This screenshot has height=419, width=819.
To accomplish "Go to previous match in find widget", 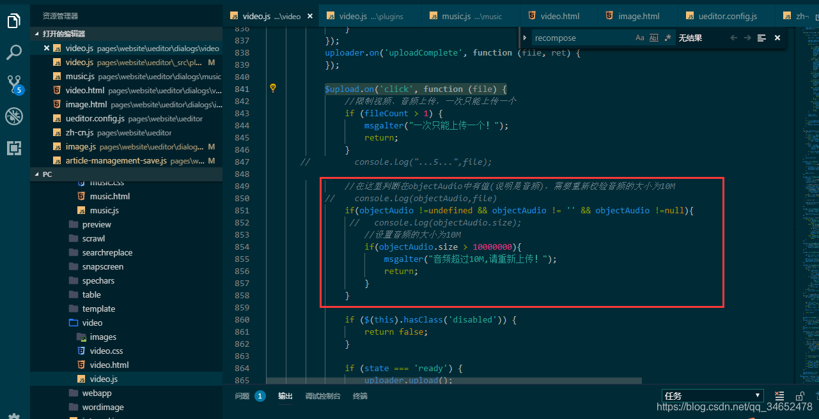I will click(x=734, y=38).
